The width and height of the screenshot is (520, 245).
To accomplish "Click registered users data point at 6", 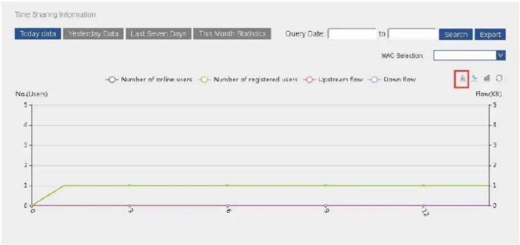I will pyautogui.click(x=227, y=185).
